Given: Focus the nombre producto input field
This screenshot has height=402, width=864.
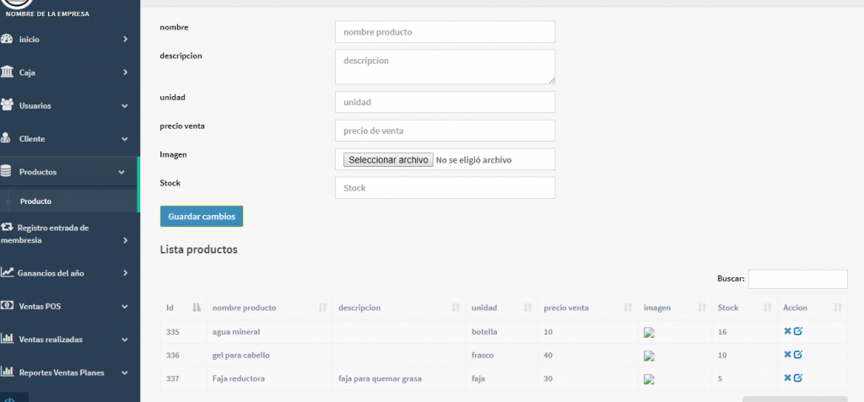Looking at the screenshot, I should 445,32.
